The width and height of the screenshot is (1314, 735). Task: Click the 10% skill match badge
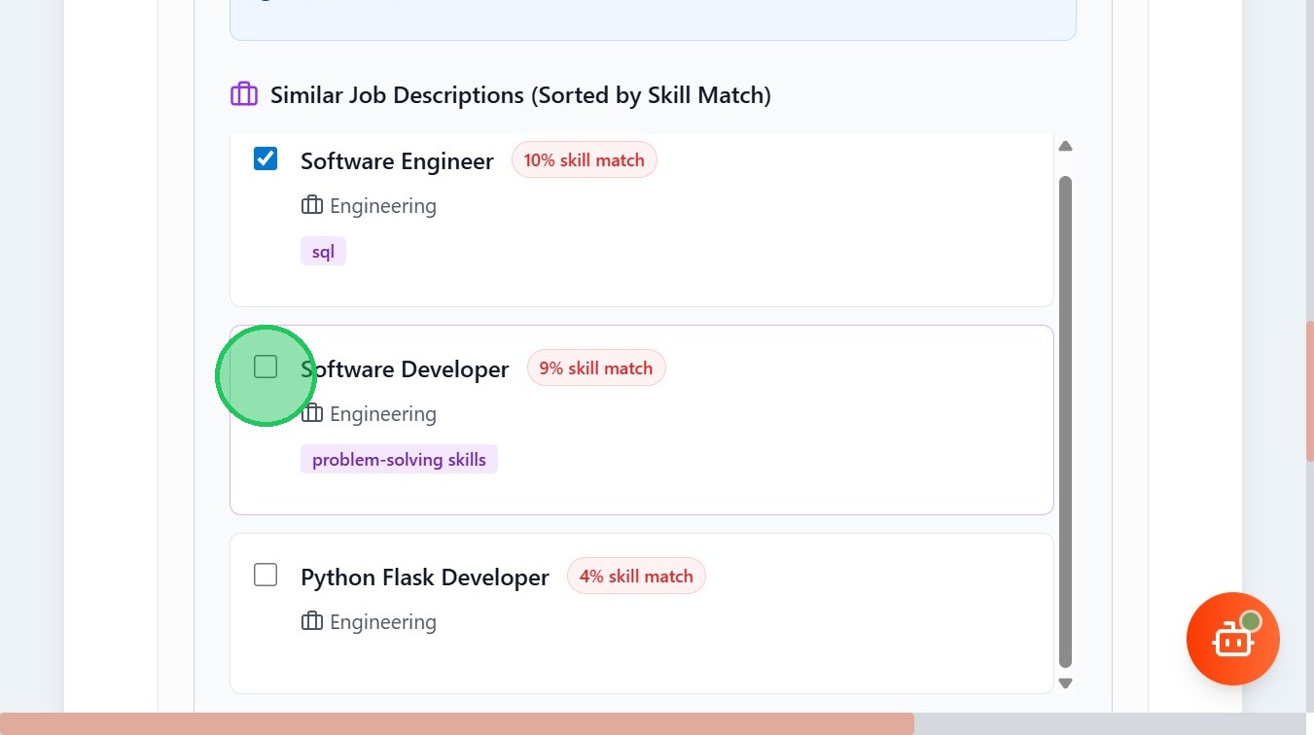point(584,160)
